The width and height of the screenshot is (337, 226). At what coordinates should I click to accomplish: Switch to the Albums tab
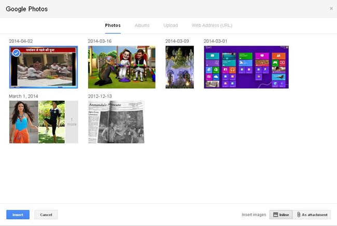coord(142,25)
